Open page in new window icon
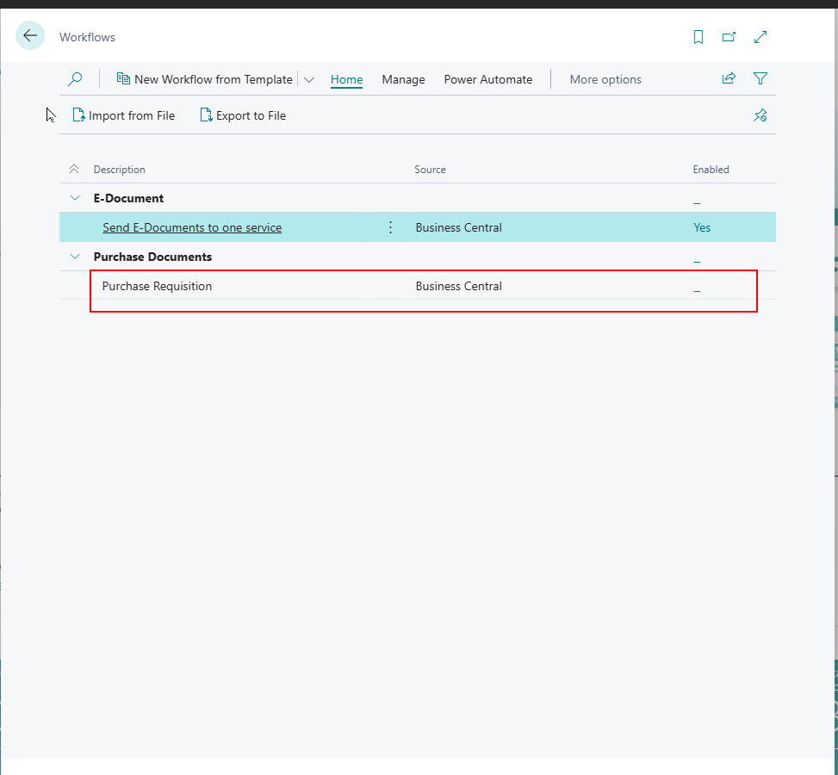Image resolution: width=838 pixels, height=775 pixels. click(x=729, y=37)
